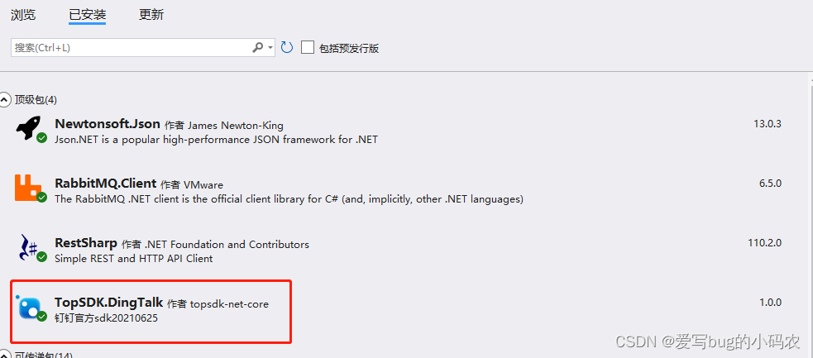
Task: Click author .NET Foundation and Contributors
Action: tap(227, 245)
